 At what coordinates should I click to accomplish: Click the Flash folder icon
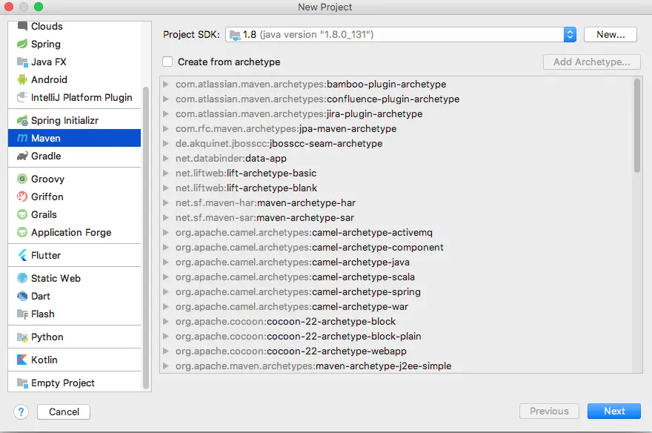click(22, 314)
